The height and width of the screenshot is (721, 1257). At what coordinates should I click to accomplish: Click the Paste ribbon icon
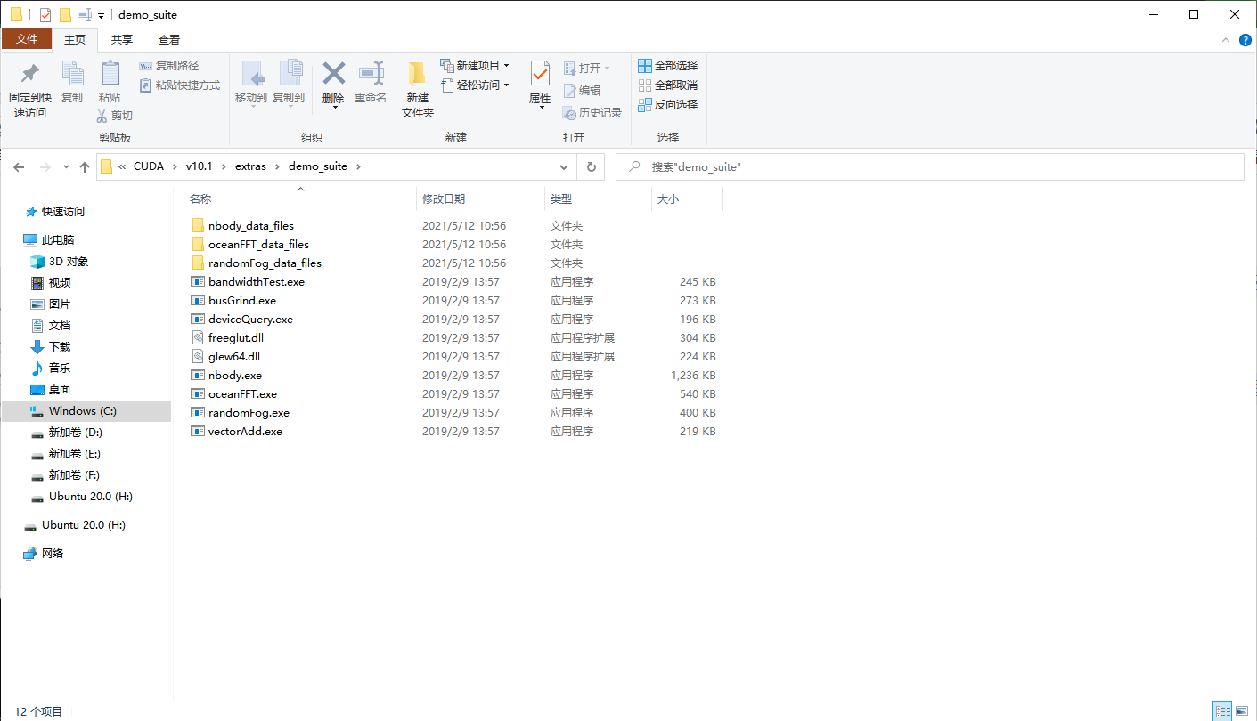pos(110,75)
